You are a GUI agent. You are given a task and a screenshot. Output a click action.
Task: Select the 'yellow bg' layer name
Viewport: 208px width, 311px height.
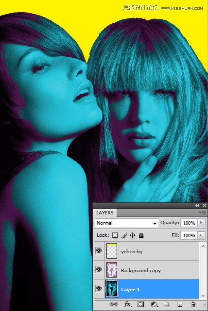tap(132, 251)
